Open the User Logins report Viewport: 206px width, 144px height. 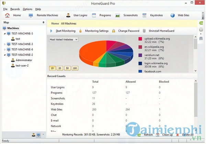78,15
